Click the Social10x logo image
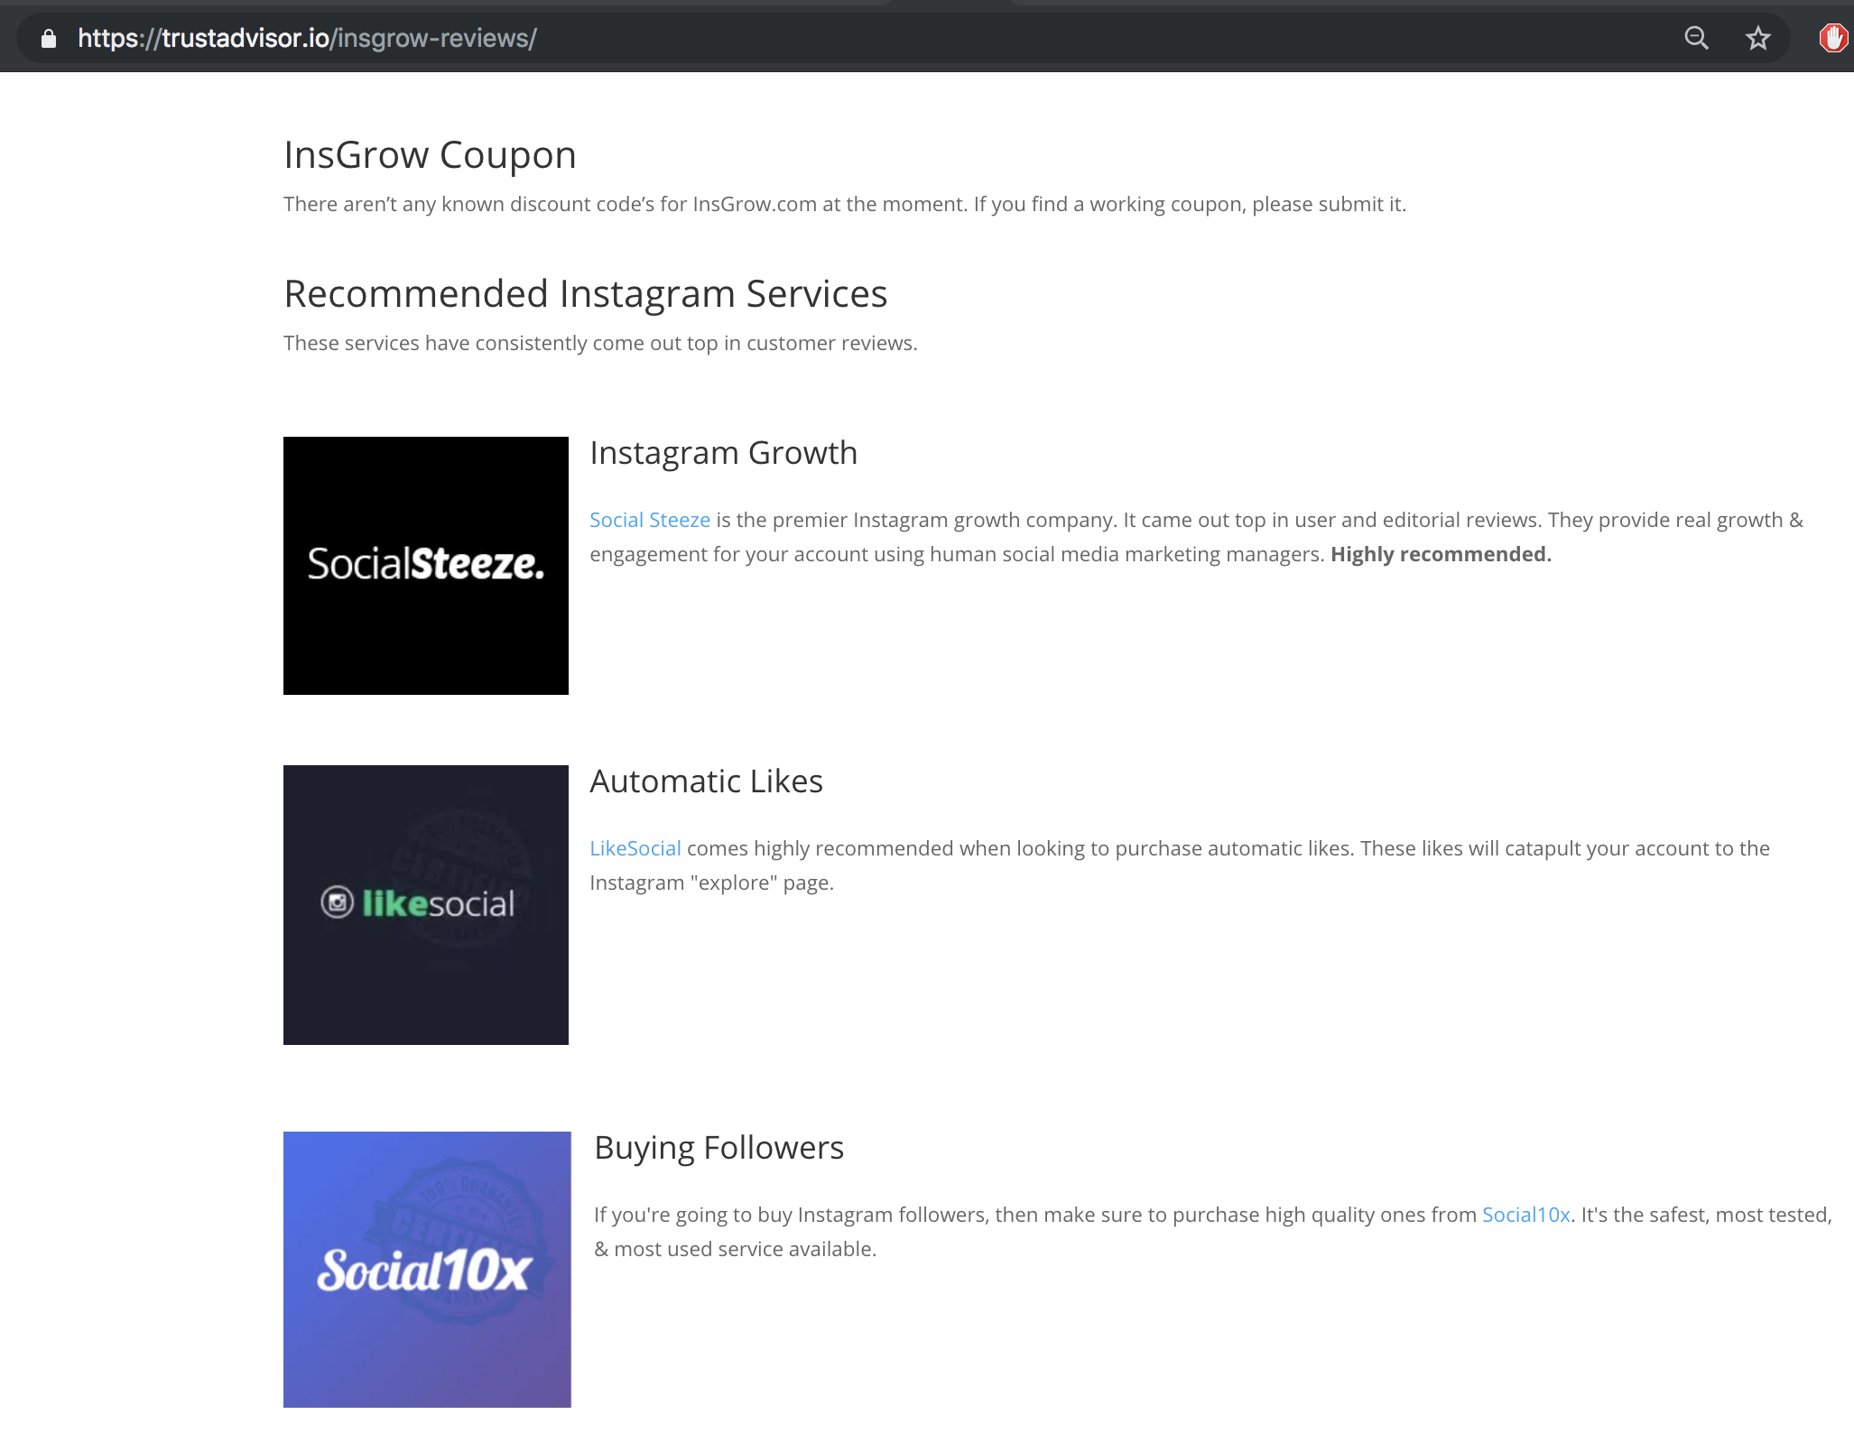Viewport: 1854px width, 1433px height. pyautogui.click(x=427, y=1270)
